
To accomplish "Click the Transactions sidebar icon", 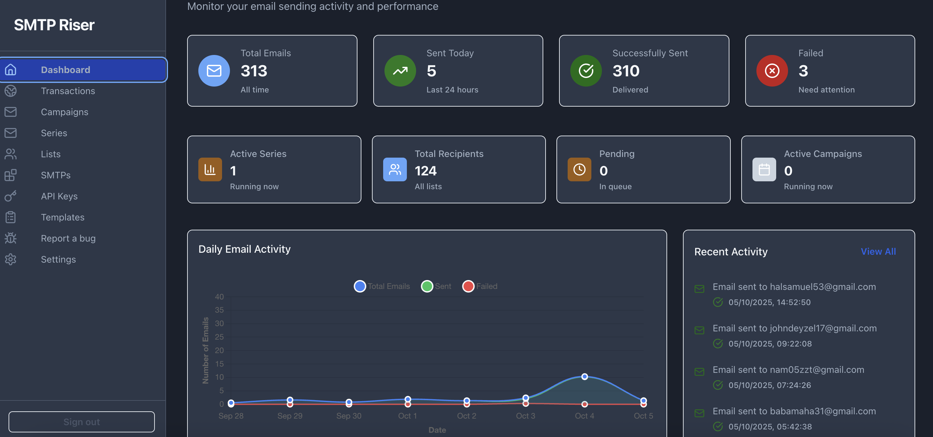I will [x=11, y=91].
